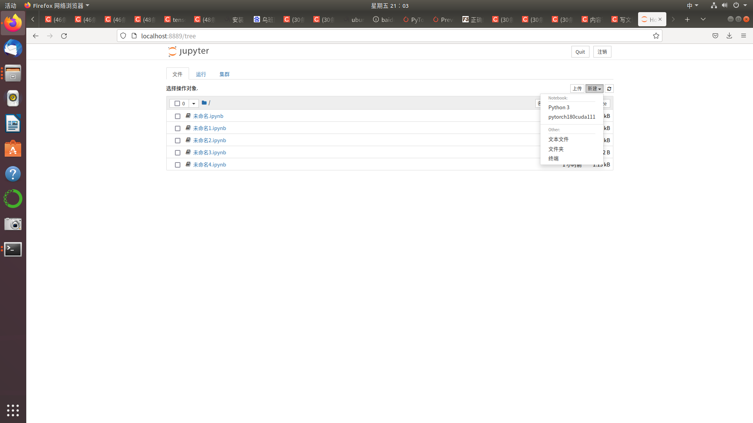Switch to the 文件 tab
The height and width of the screenshot is (423, 753).
[x=178, y=74]
